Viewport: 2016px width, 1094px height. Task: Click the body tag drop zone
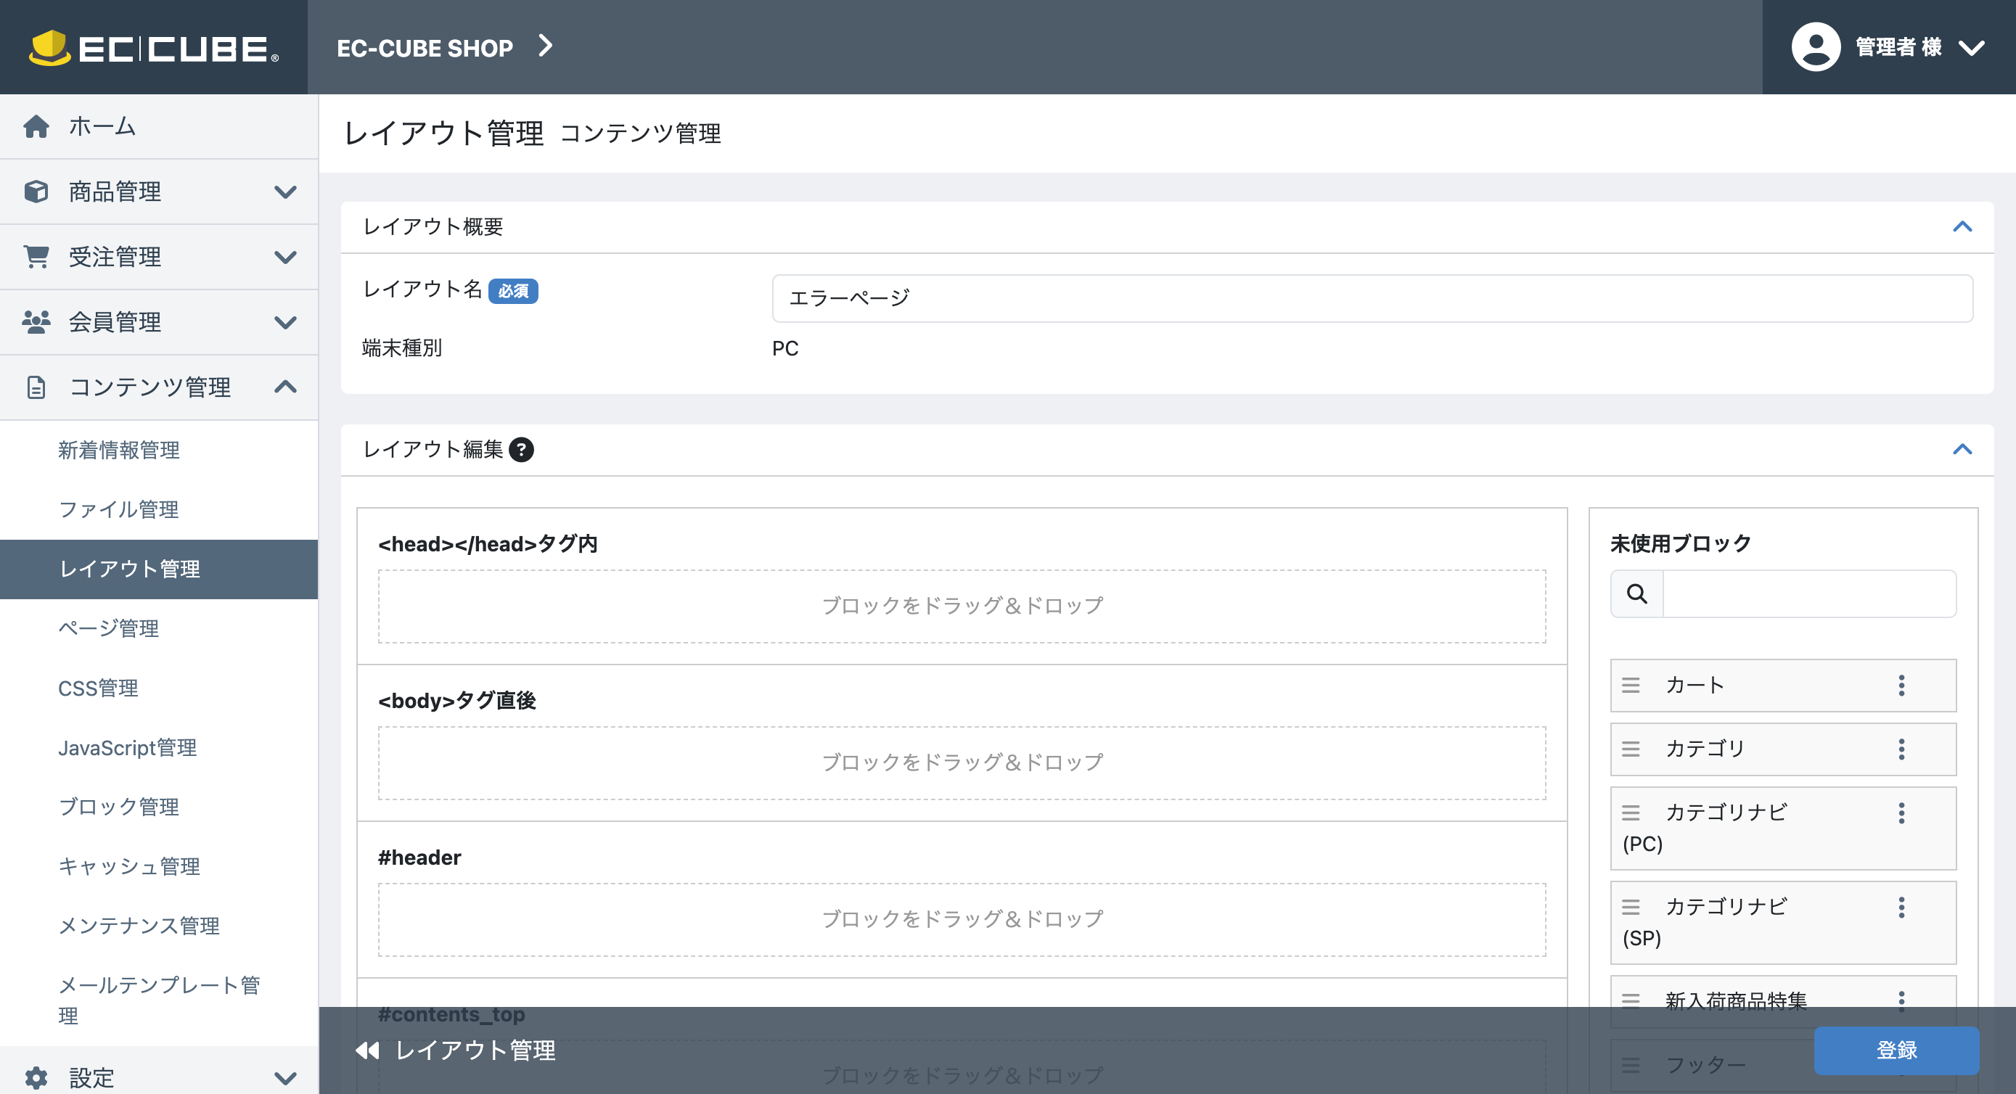click(962, 763)
